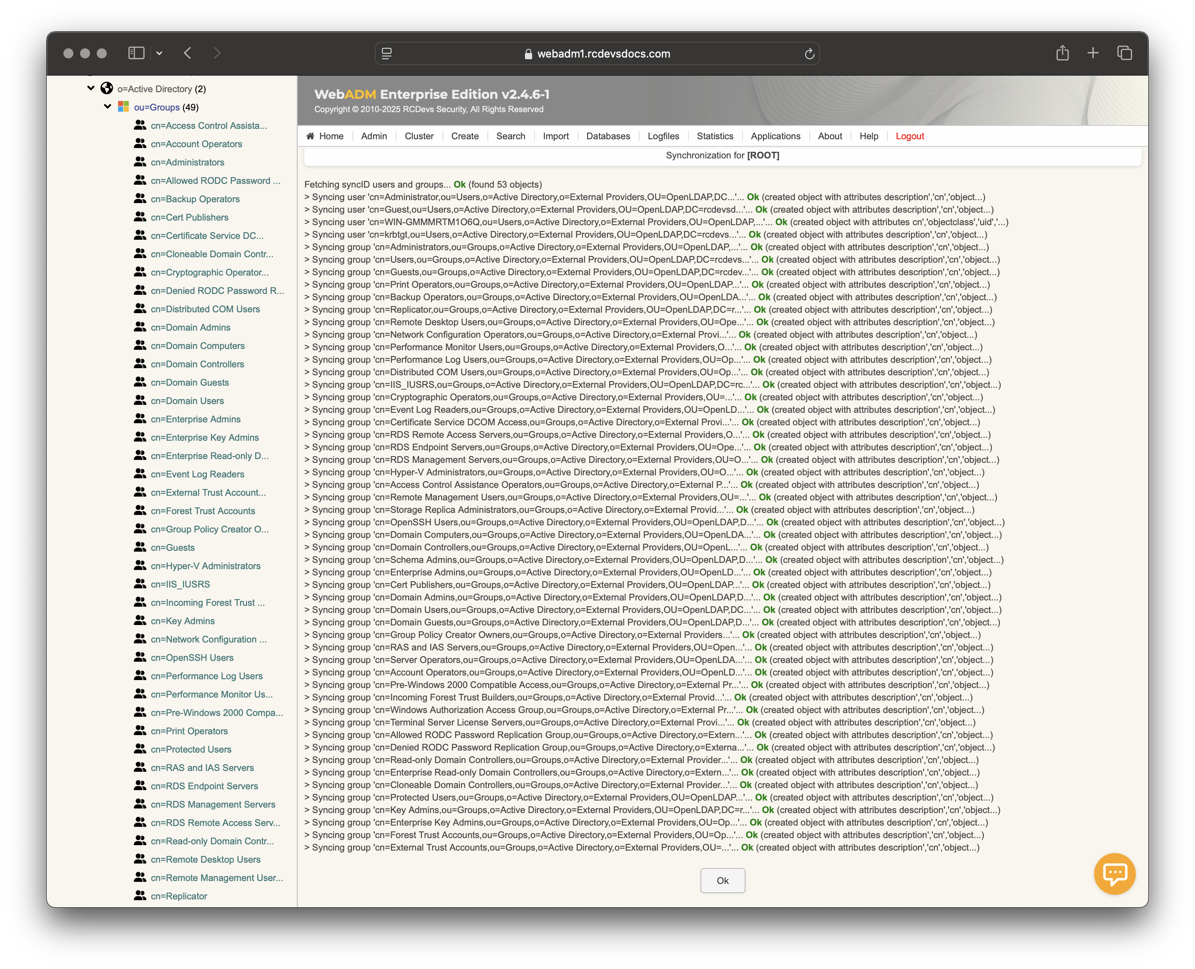1195x969 pixels.
Task: Open the sidebar options dropdown arrow
Action: [x=160, y=53]
